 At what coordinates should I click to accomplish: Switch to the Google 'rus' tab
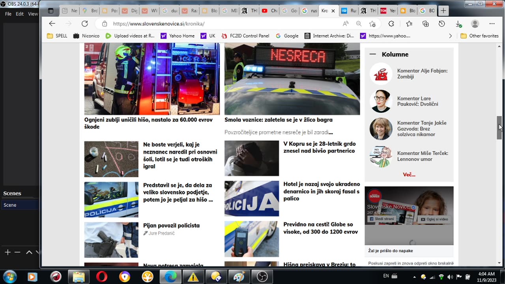point(310,11)
